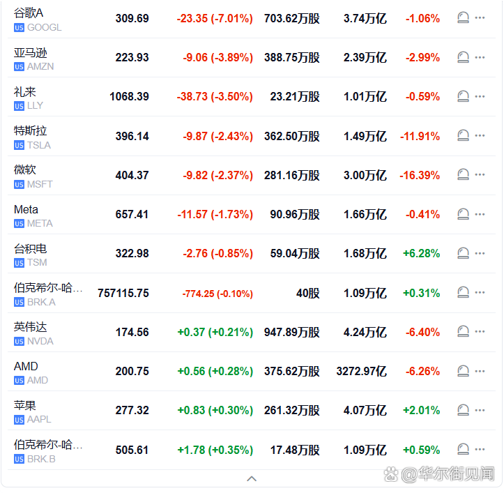504x493 pixels.
Task: Open more options for GOOGL row
Action: click(x=480, y=17)
